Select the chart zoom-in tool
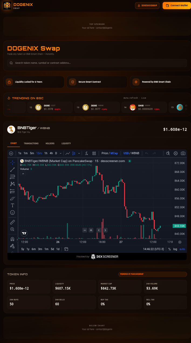 12,229
